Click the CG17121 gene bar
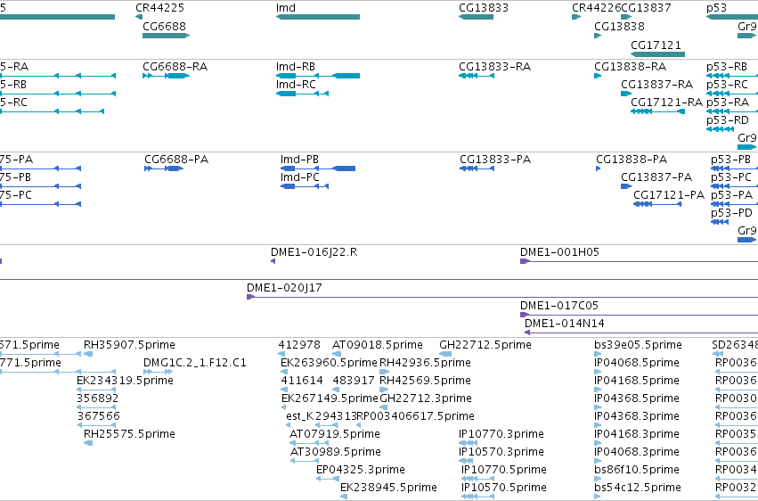Image resolution: width=758 pixels, height=501 pixels. coord(657,54)
